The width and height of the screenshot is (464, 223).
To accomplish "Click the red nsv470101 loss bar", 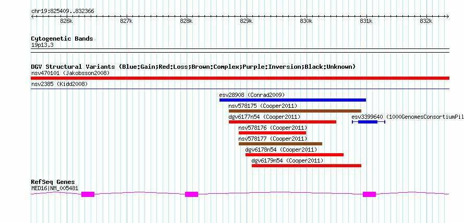I will point(240,78).
